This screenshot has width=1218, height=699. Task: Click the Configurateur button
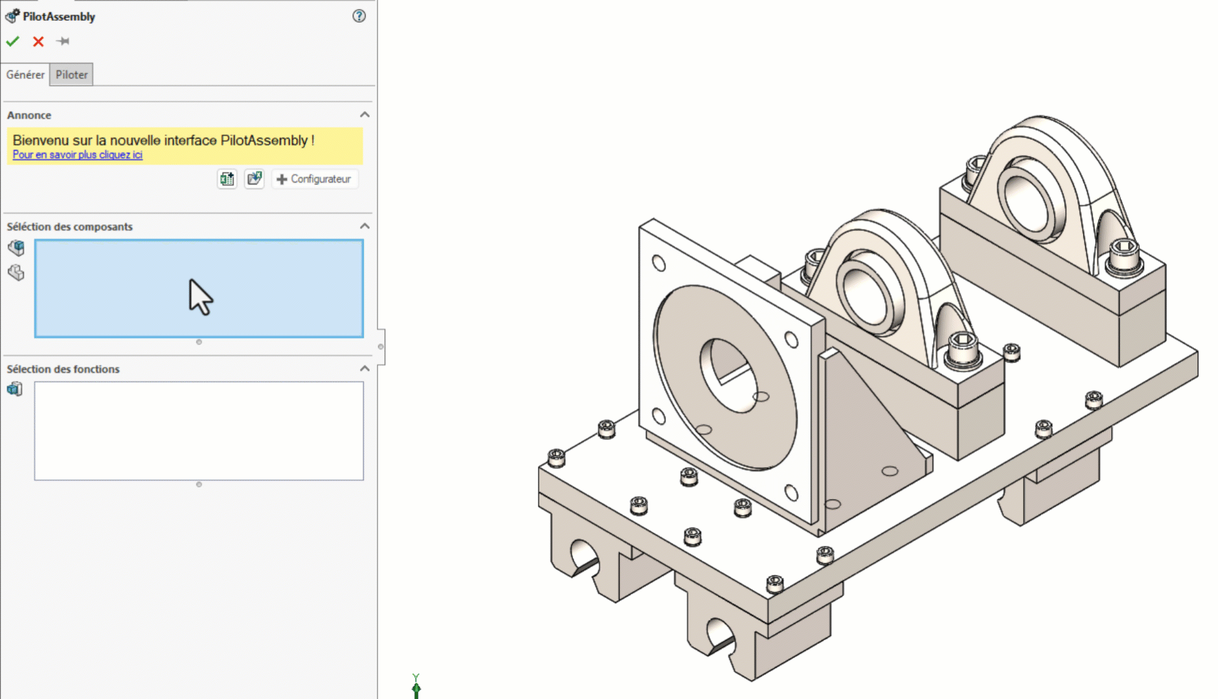pyautogui.click(x=315, y=179)
